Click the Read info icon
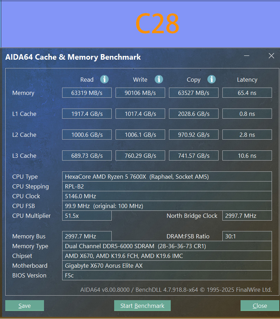280x319 pixels. pos(104,79)
